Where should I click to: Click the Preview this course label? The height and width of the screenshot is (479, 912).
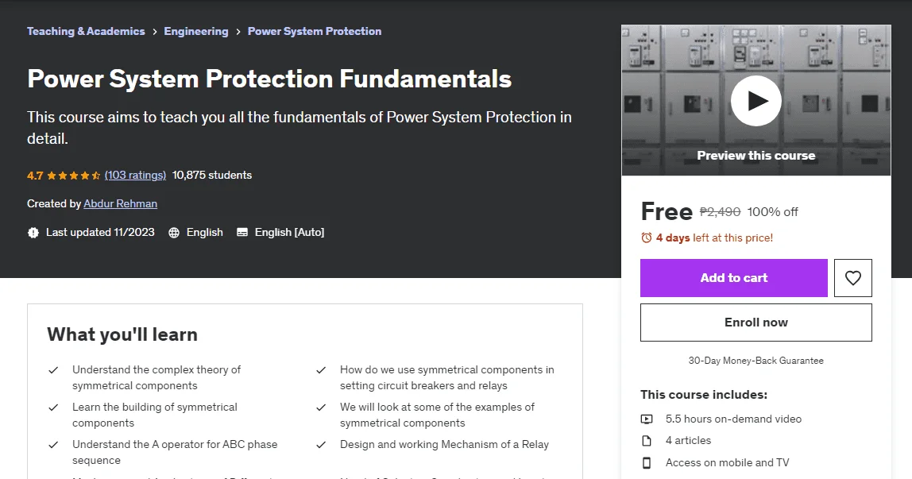coord(756,156)
